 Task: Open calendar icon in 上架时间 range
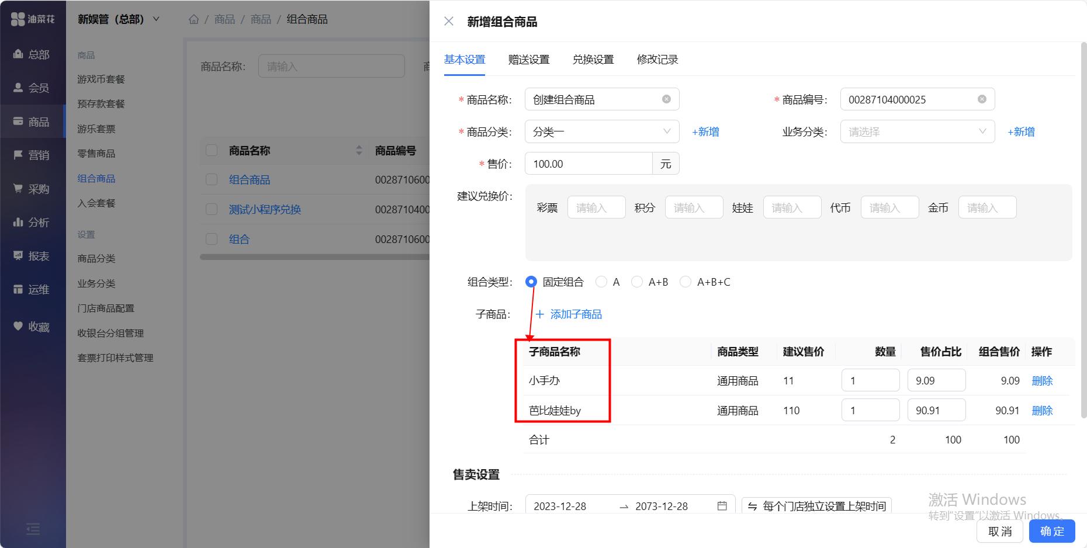click(x=722, y=506)
